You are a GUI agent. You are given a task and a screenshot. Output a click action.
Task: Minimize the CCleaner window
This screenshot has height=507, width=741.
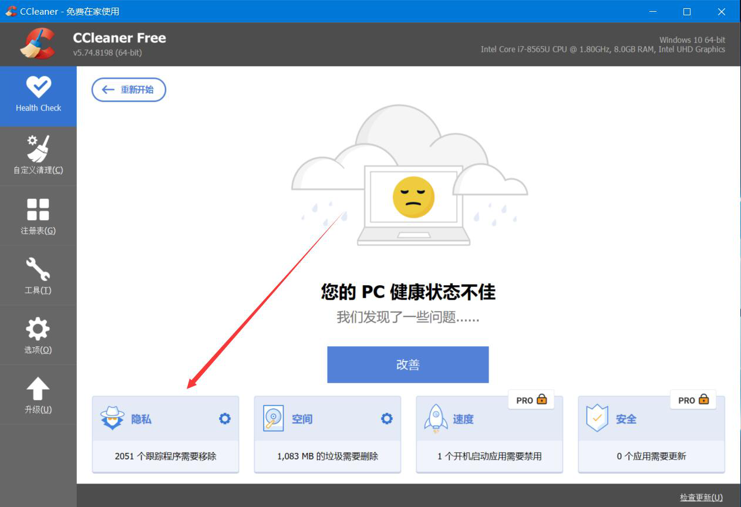tap(653, 12)
